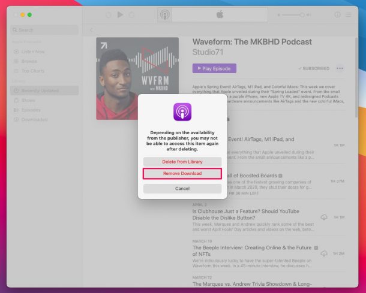Click the Podcasts app icon in dialog
The image size is (366, 293).
coord(182,112)
